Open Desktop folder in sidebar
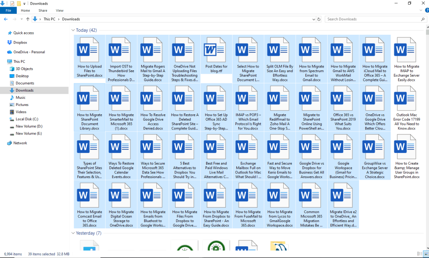This screenshot has width=429, height=258. click(x=22, y=76)
